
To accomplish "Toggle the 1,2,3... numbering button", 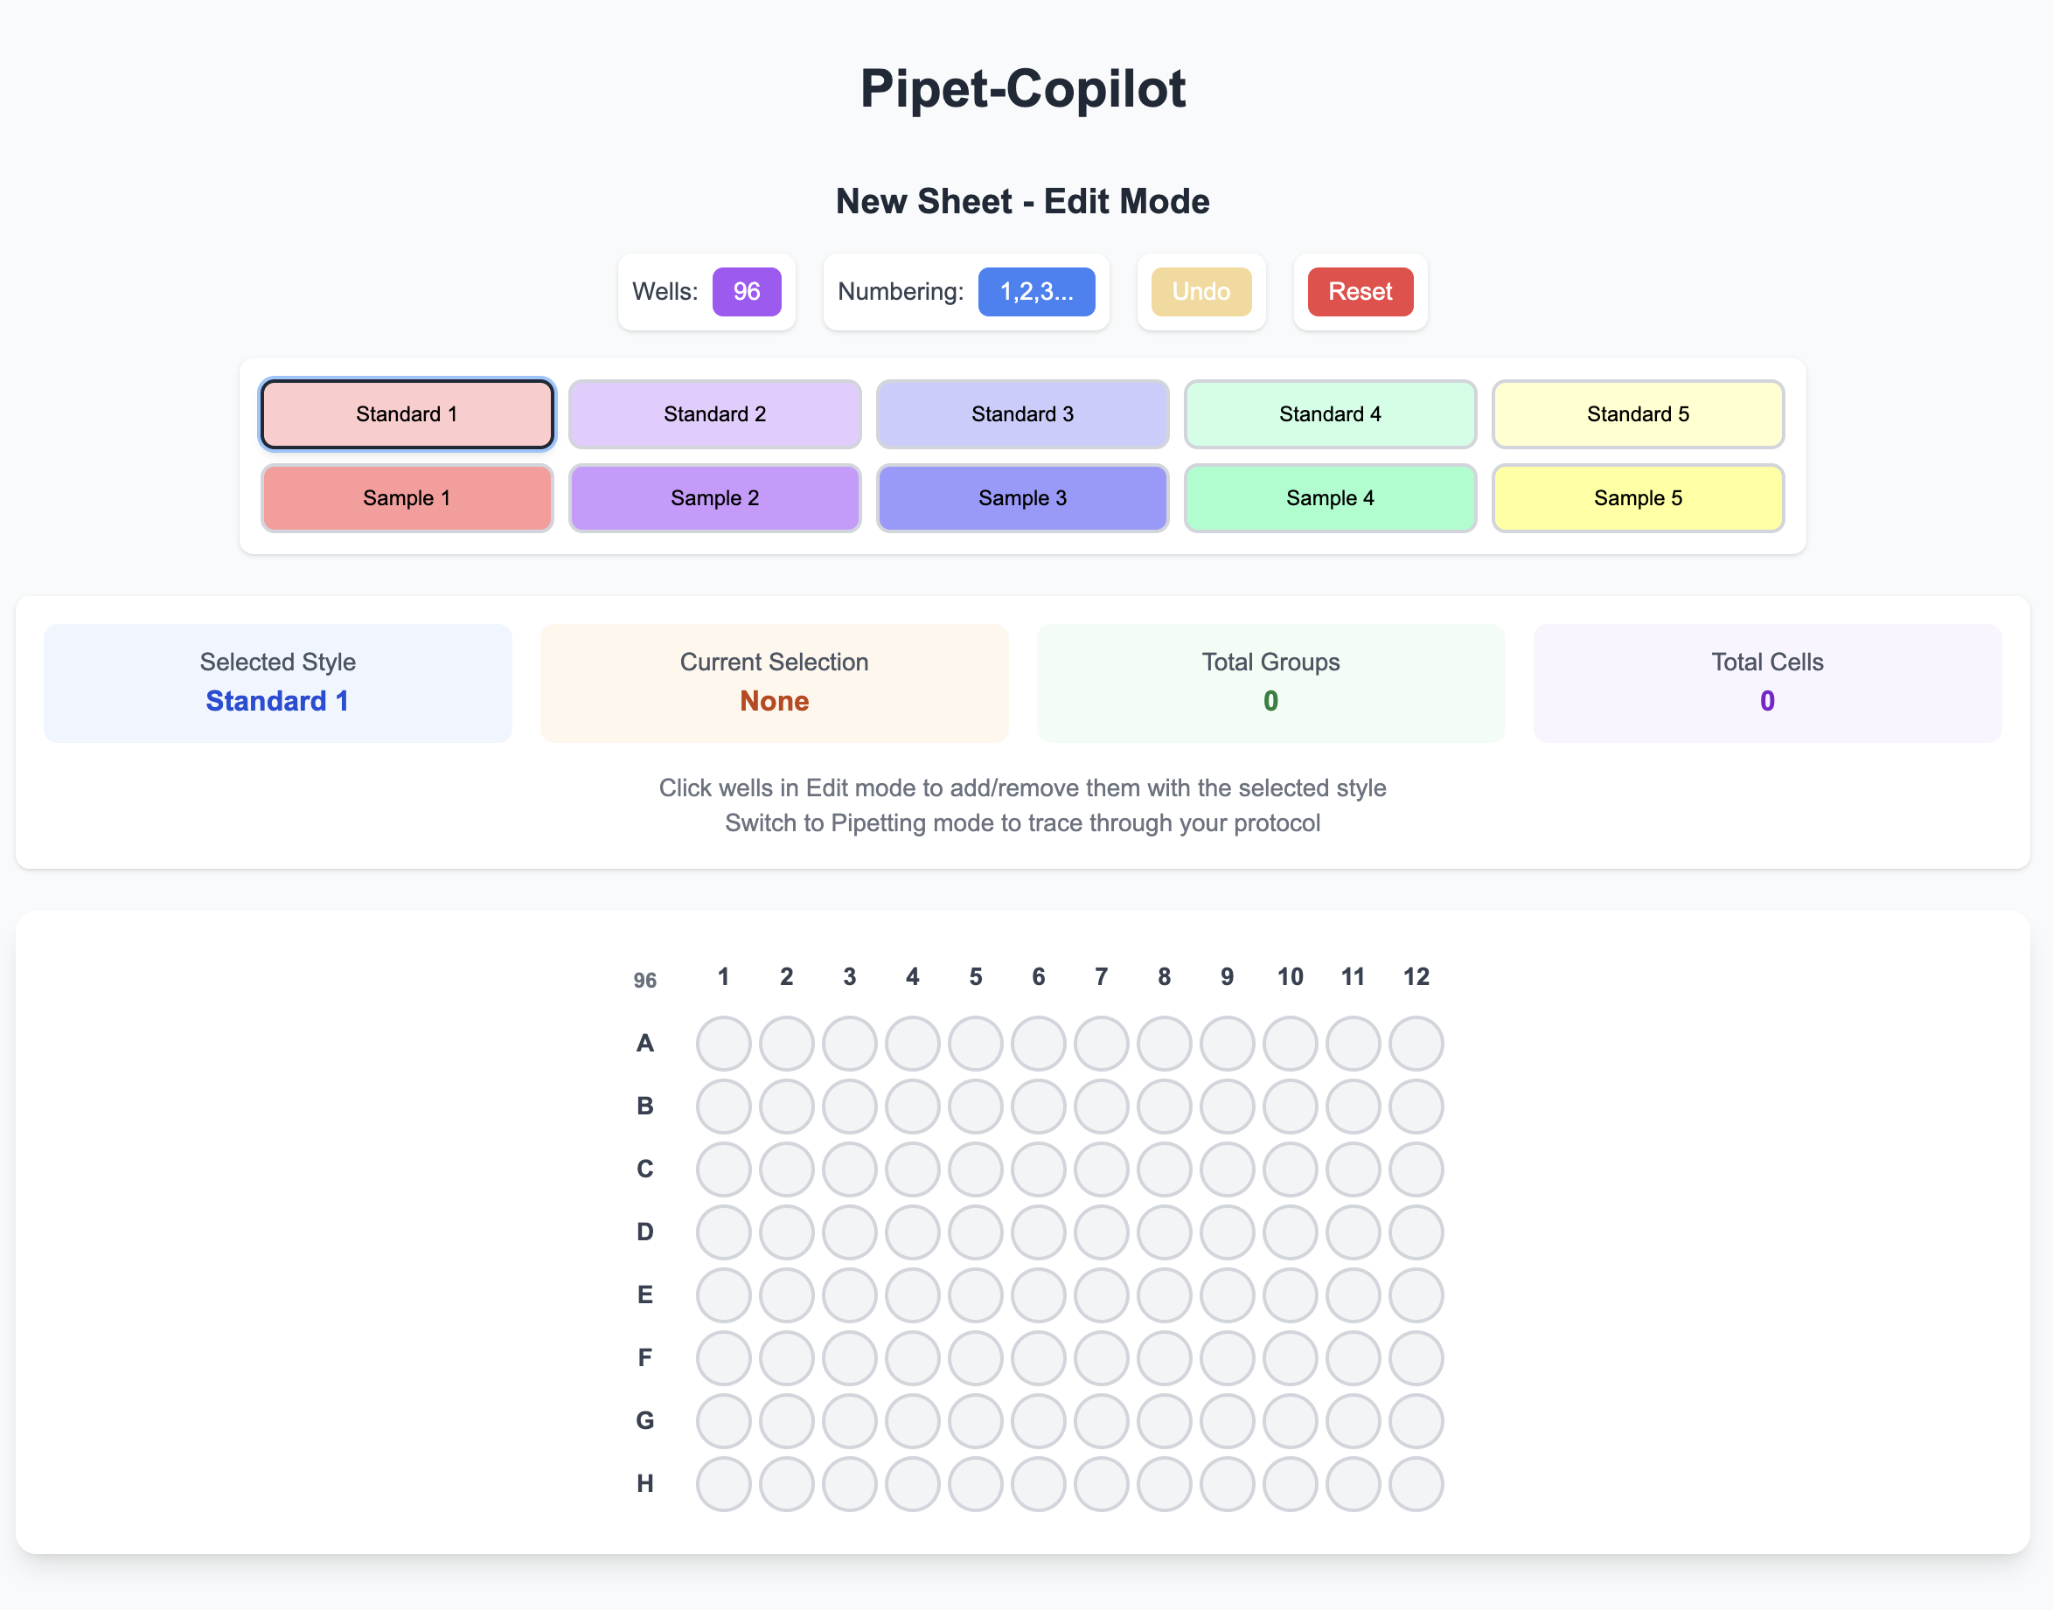I will [x=1035, y=291].
